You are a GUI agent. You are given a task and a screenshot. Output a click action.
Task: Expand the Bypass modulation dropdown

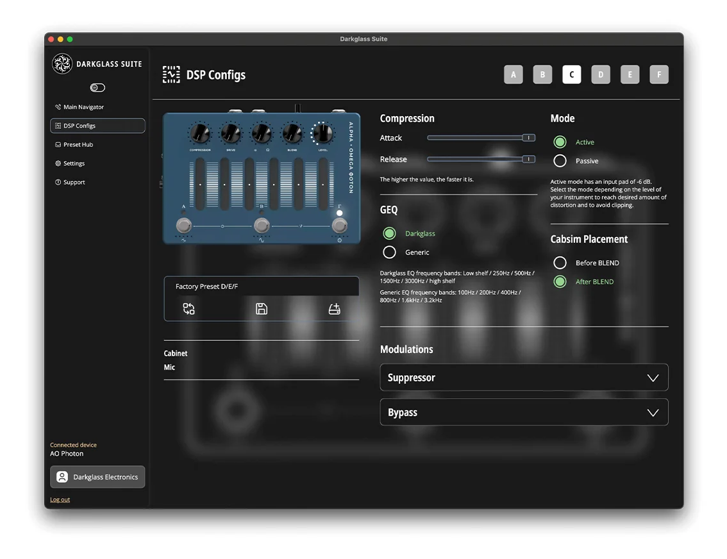click(524, 413)
